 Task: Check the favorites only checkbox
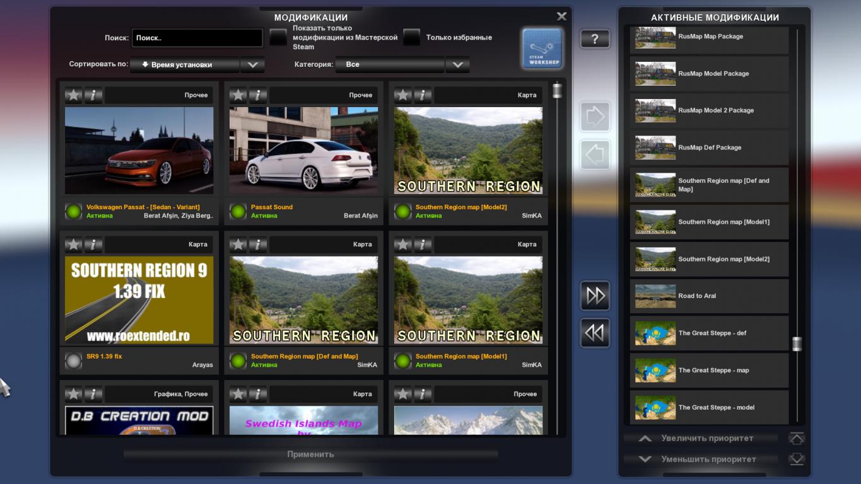[x=412, y=38]
